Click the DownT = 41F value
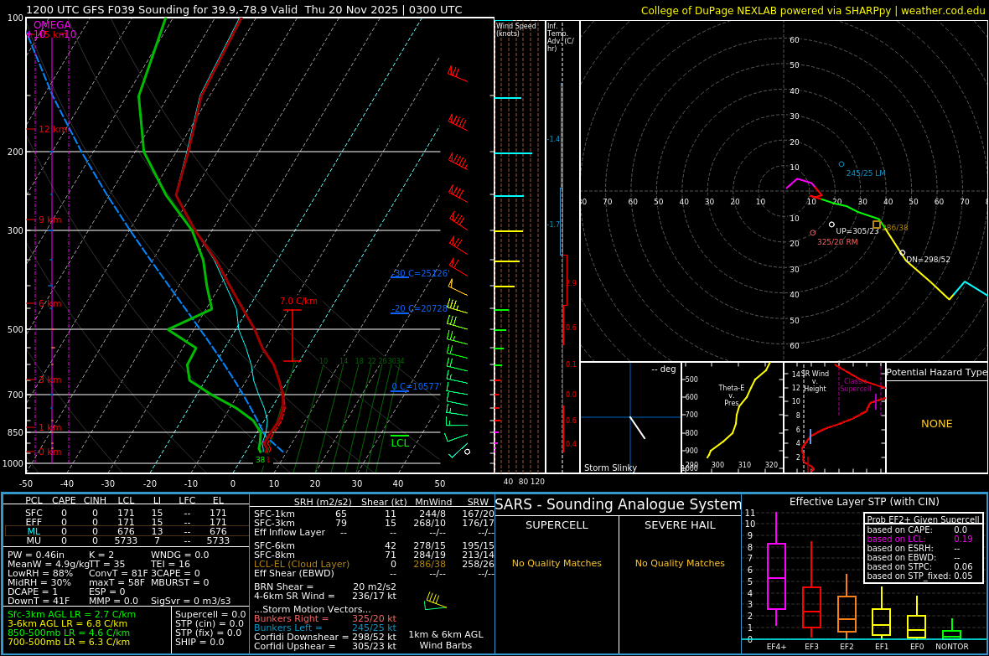The height and width of the screenshot is (656, 989). click(x=39, y=601)
